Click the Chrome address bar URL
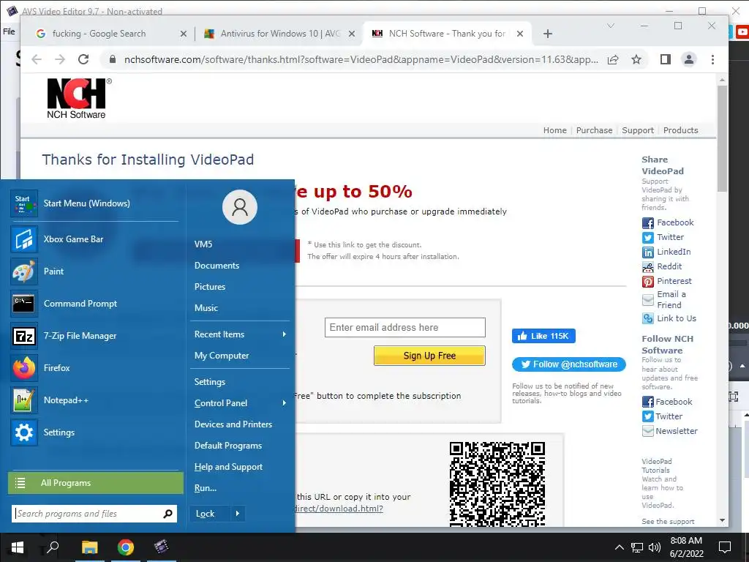749x562 pixels. 361,59
